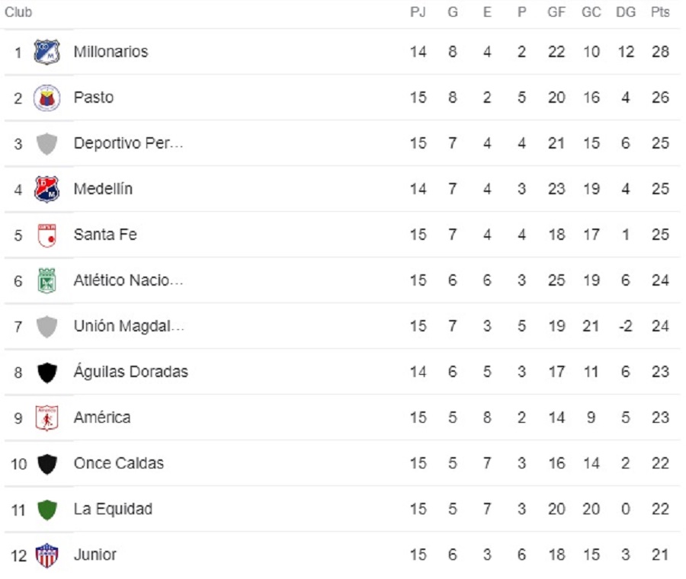Click the Pts column header
This screenshot has width=686, height=579.
pyautogui.click(x=660, y=13)
